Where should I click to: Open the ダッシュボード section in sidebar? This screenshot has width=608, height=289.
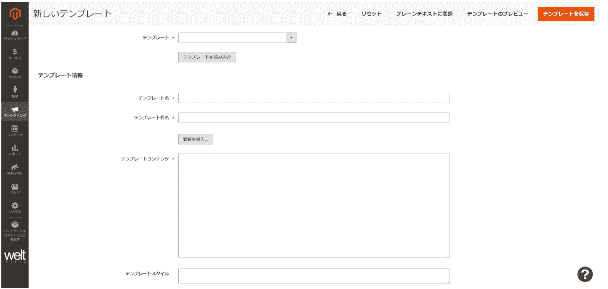15,35
